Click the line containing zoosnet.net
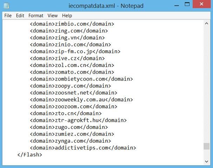The image size is (213, 168). [x=74, y=93]
